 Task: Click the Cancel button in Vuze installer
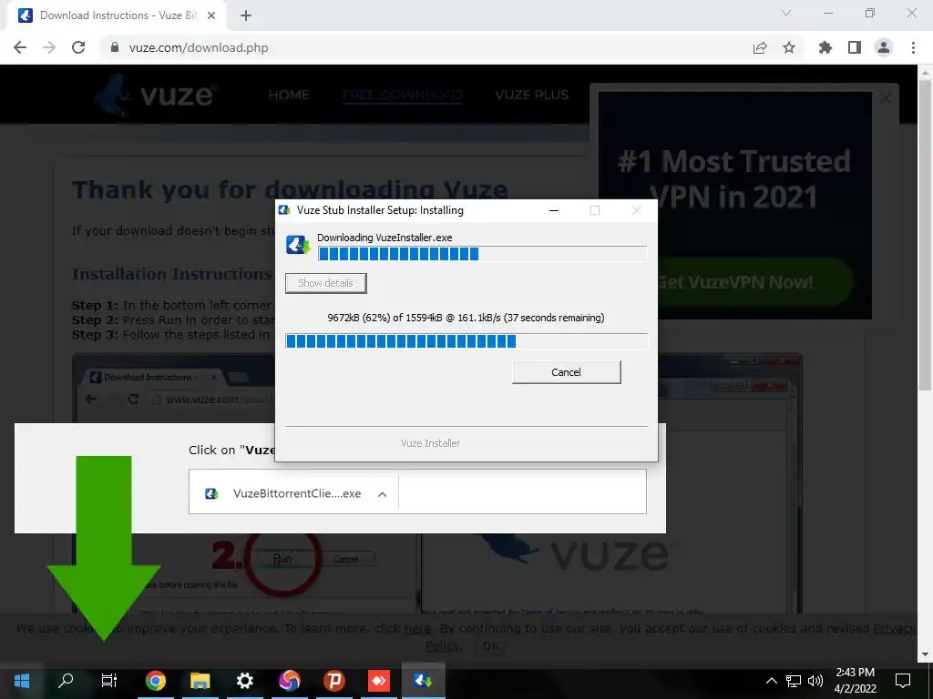pos(566,372)
